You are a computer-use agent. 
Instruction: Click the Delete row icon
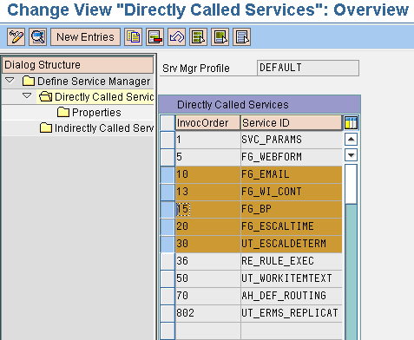(x=154, y=37)
